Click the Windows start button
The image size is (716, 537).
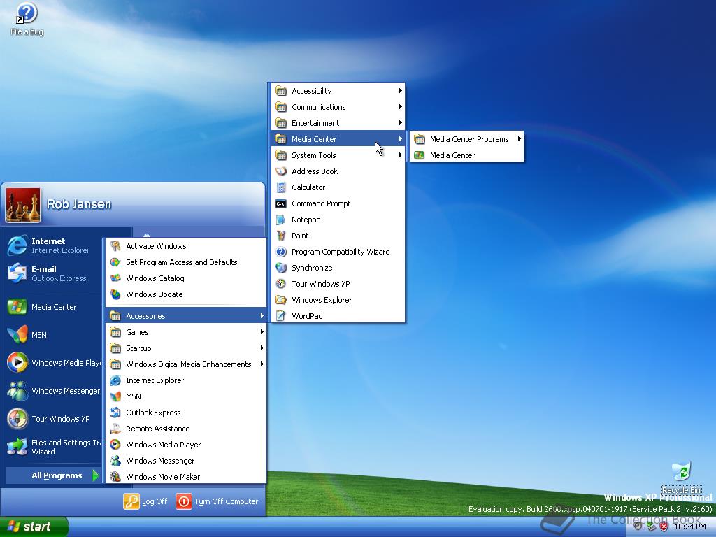34,527
